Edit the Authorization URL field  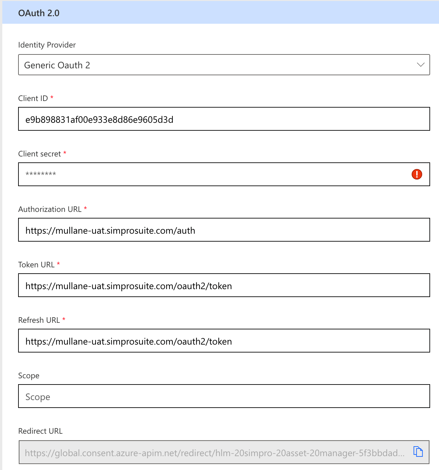pos(224,230)
